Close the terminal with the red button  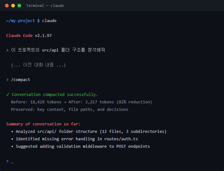click(x=7, y=6)
